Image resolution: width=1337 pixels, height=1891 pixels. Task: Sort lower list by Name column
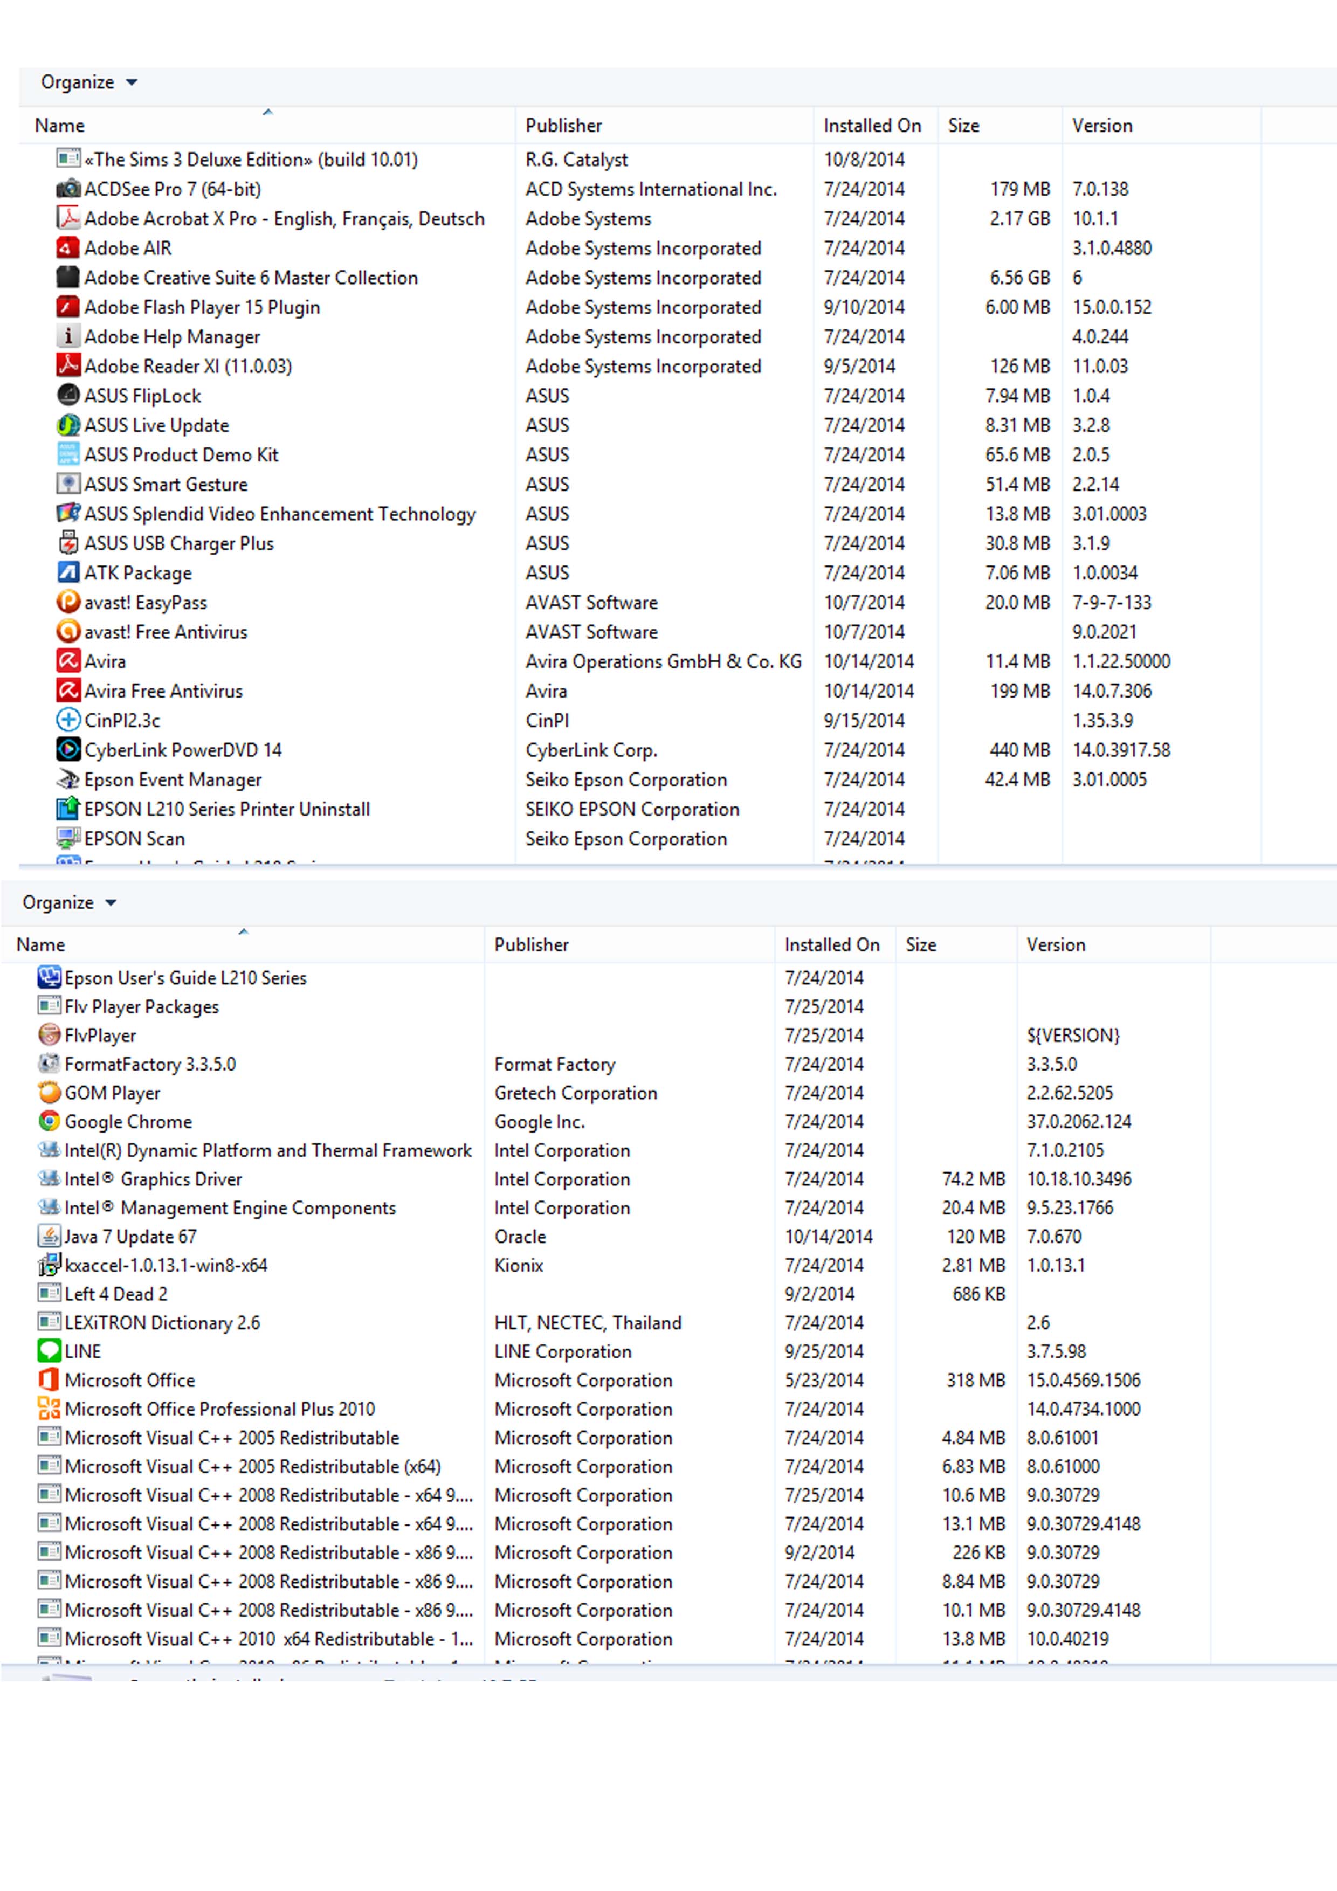coord(242,944)
